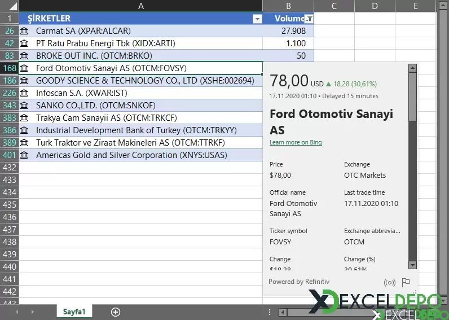Select the Ford Otomotiv Sanayi AS (OTCM:FOVSY) cell

(x=140, y=68)
